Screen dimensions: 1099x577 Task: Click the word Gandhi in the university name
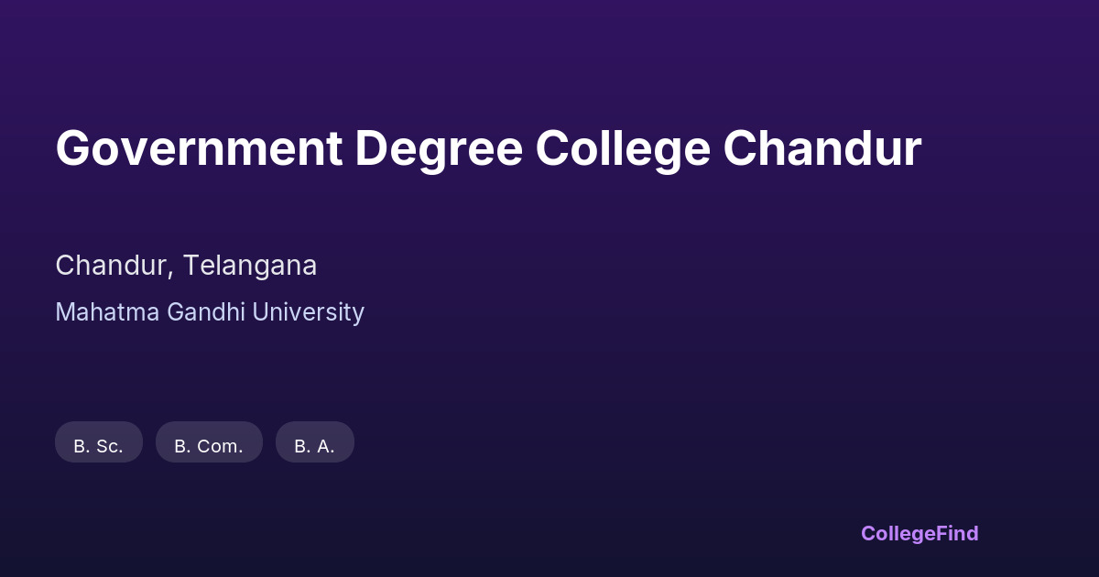(206, 312)
